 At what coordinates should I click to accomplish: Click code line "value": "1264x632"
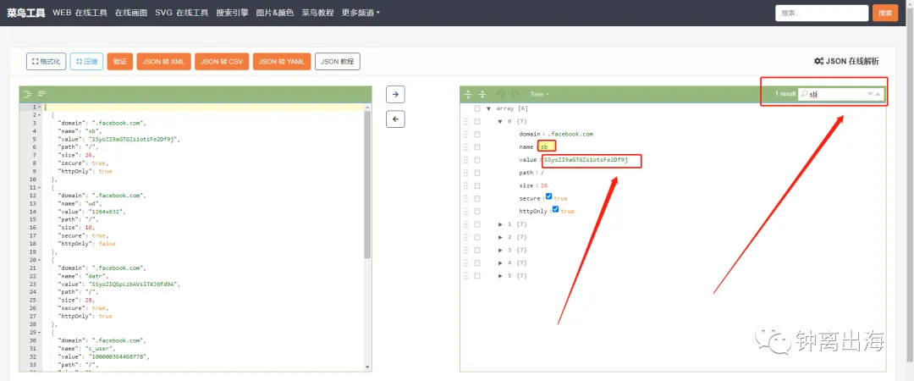[92, 213]
